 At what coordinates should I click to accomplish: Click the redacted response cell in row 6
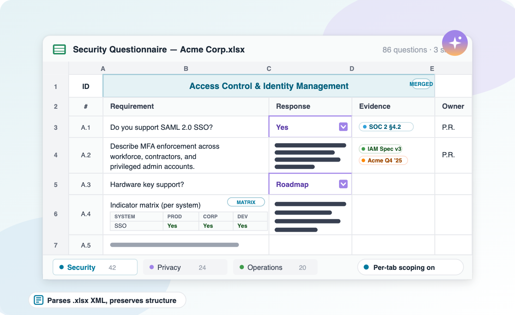click(x=310, y=214)
